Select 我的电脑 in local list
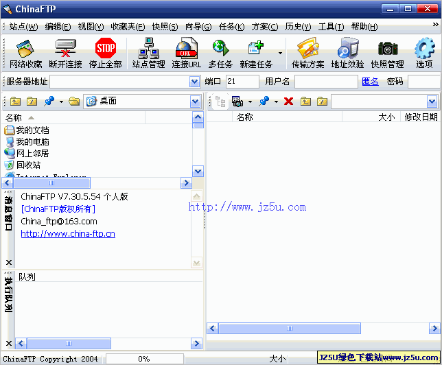The height and width of the screenshot is (365, 442). pyautogui.click(x=27, y=142)
